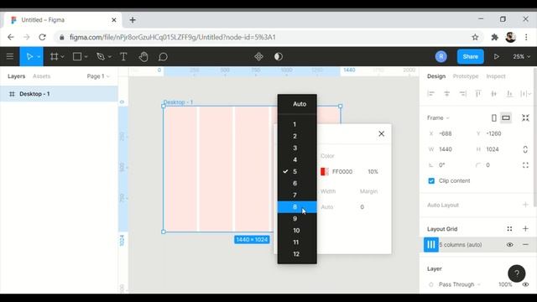This screenshot has height=302, width=537.
Task: Select the Desktop - 1 layer
Action: (59, 94)
